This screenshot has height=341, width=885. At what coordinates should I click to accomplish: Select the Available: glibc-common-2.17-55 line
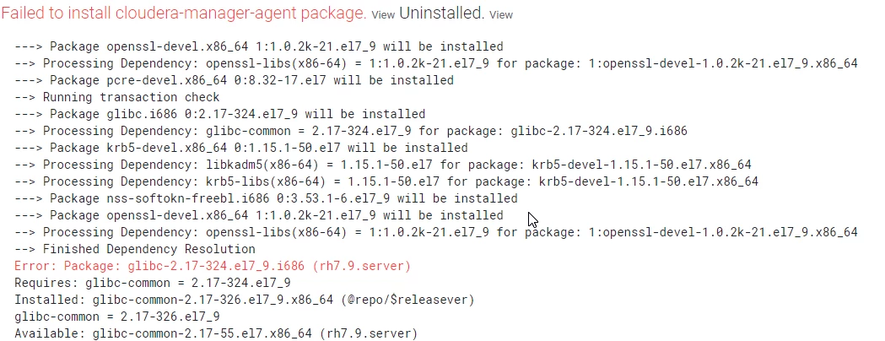[x=216, y=333]
